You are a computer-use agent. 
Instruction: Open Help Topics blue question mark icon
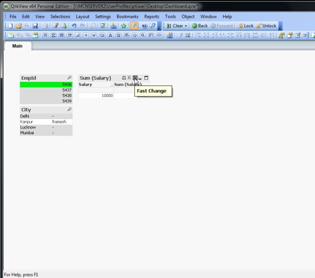click(144, 26)
